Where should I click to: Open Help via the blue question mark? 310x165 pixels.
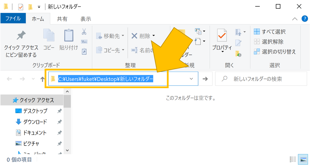click(x=305, y=19)
